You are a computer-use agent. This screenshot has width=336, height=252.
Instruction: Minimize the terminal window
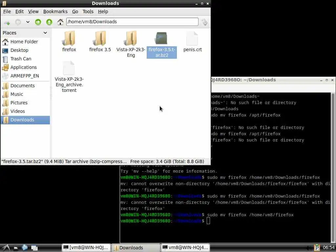click(x=321, y=80)
